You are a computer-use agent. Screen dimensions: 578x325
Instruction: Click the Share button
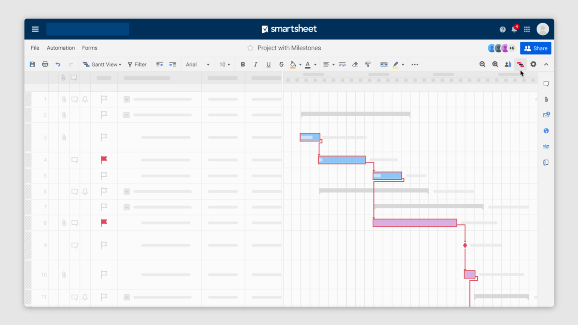pos(535,48)
